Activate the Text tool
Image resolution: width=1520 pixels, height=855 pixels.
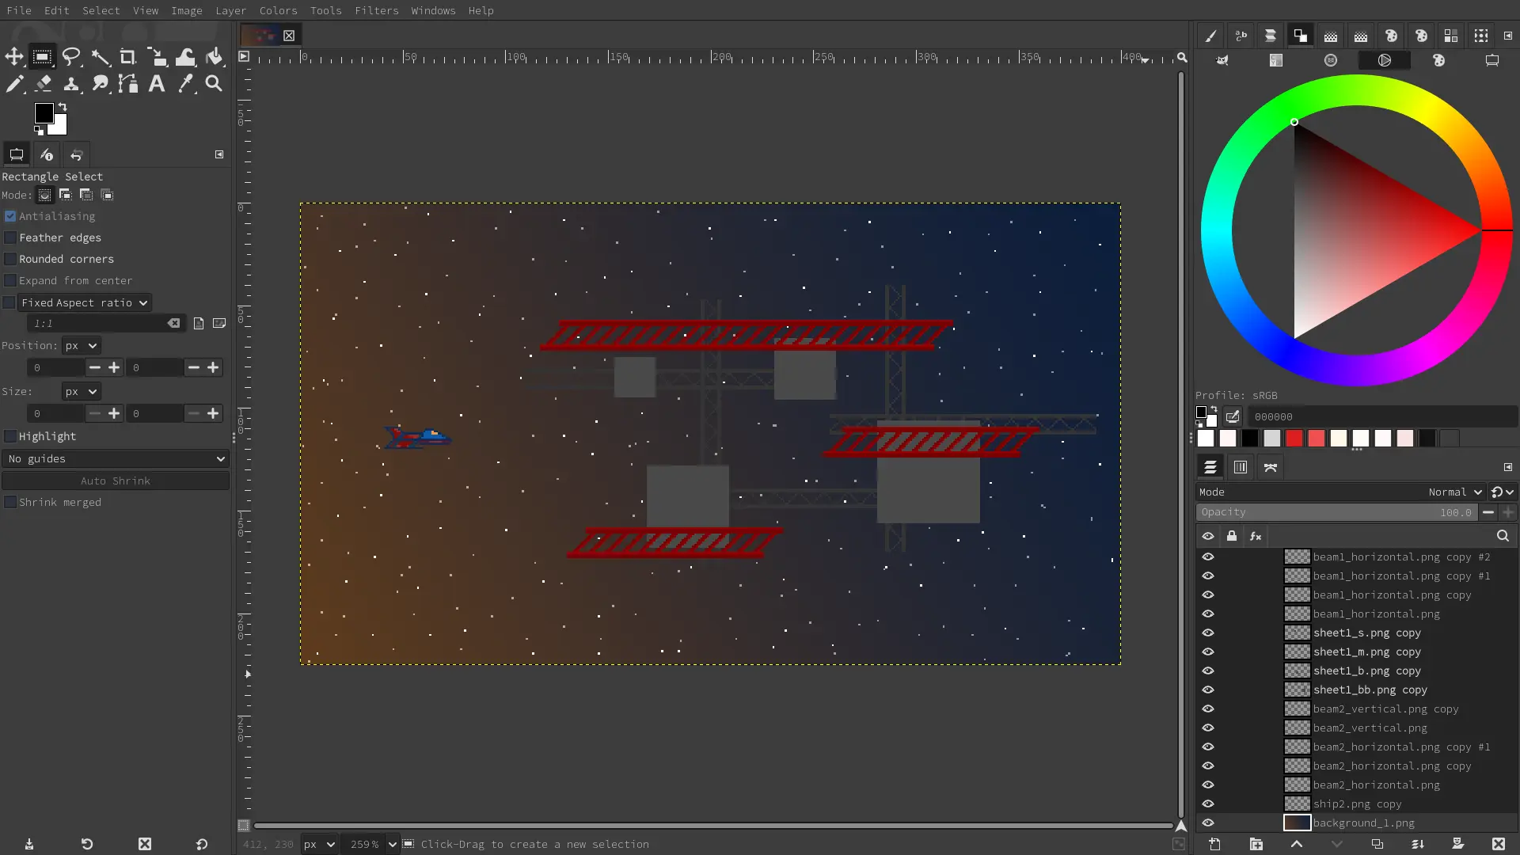point(156,83)
